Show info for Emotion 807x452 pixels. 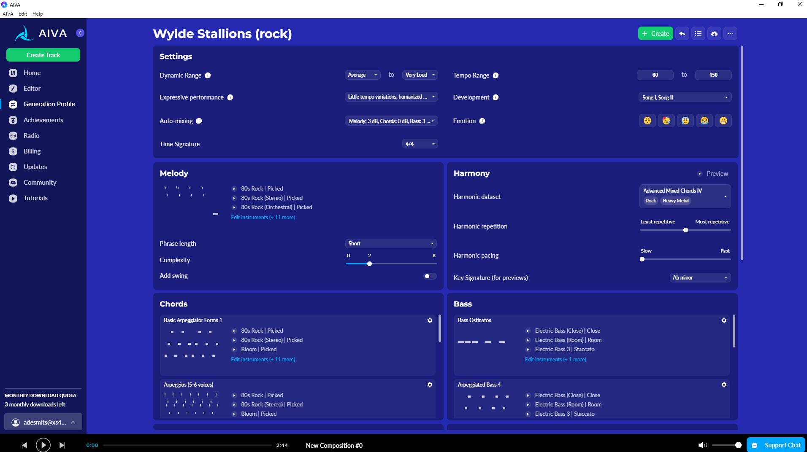pos(482,121)
